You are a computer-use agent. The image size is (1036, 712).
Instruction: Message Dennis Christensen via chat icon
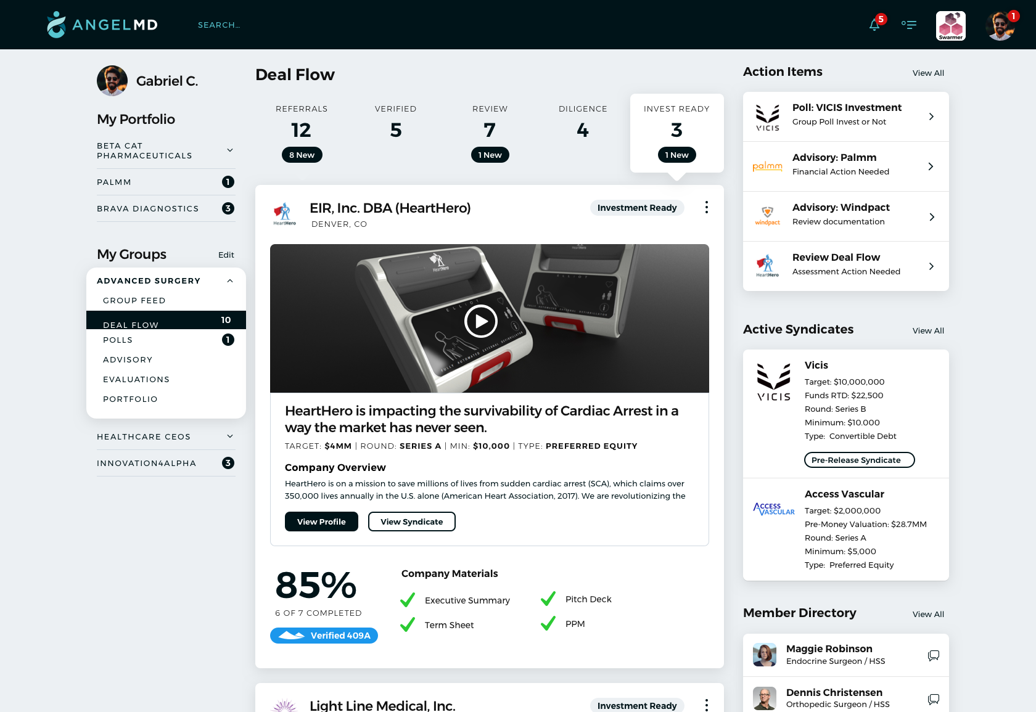coord(934,699)
